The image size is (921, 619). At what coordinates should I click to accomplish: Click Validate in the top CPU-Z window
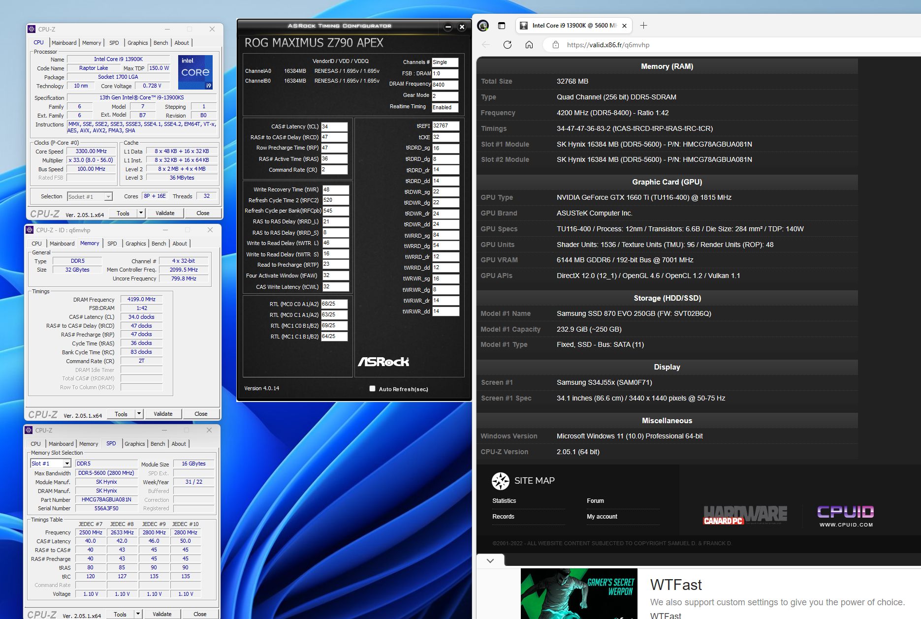165,213
